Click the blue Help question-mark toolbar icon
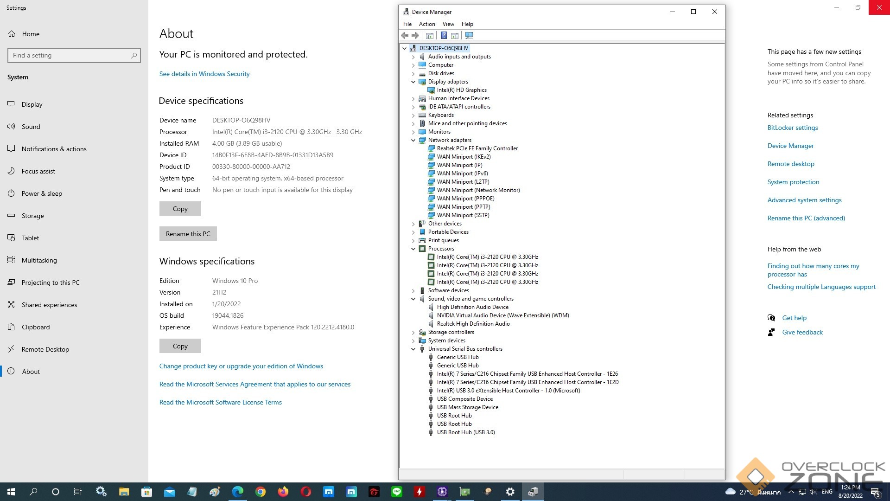The width and height of the screenshot is (890, 501). (444, 36)
